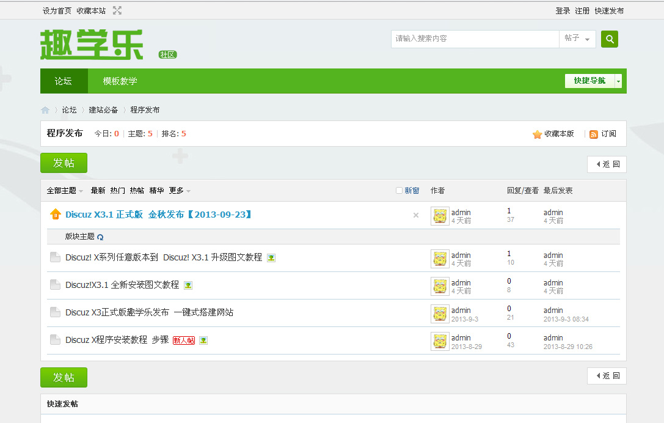Click the pinned thread orange arrow icon
Image resolution: width=664 pixels, height=423 pixels.
point(56,215)
